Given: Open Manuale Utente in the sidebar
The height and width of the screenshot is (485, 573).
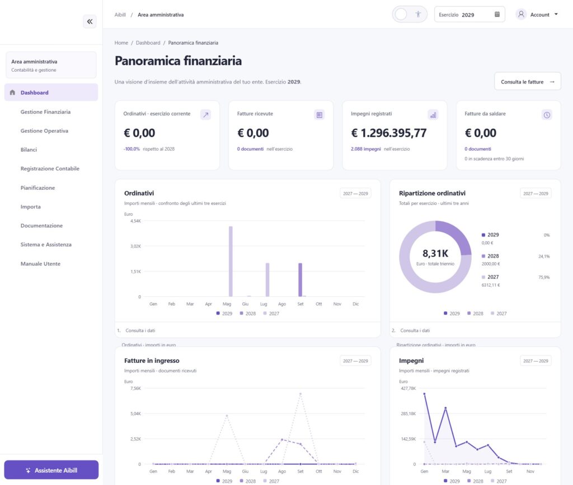Looking at the screenshot, I should tap(40, 263).
